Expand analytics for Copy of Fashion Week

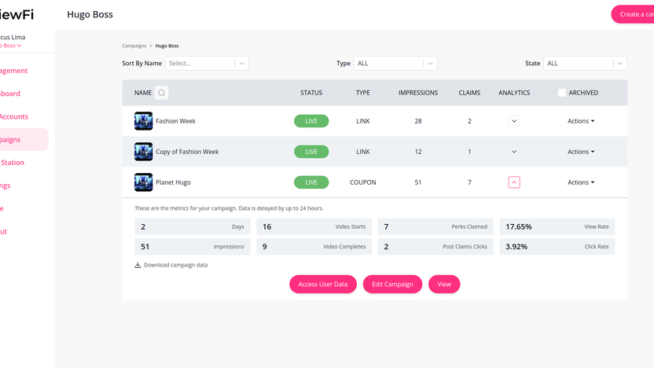tap(514, 152)
